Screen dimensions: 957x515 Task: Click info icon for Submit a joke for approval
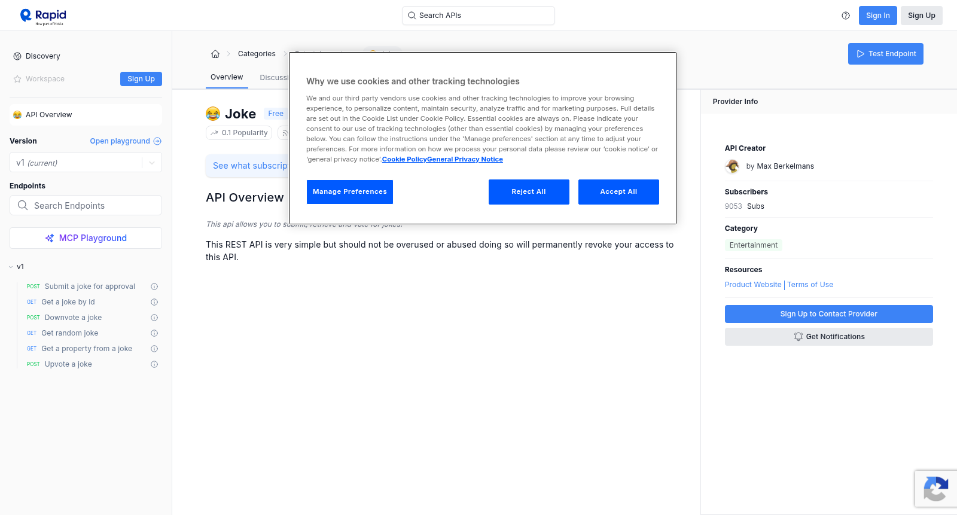click(154, 287)
